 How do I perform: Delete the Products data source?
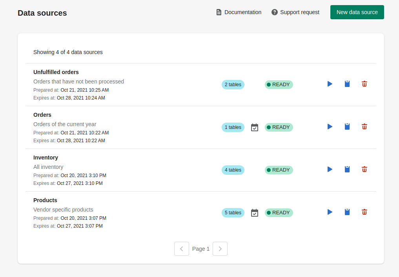[x=364, y=212]
